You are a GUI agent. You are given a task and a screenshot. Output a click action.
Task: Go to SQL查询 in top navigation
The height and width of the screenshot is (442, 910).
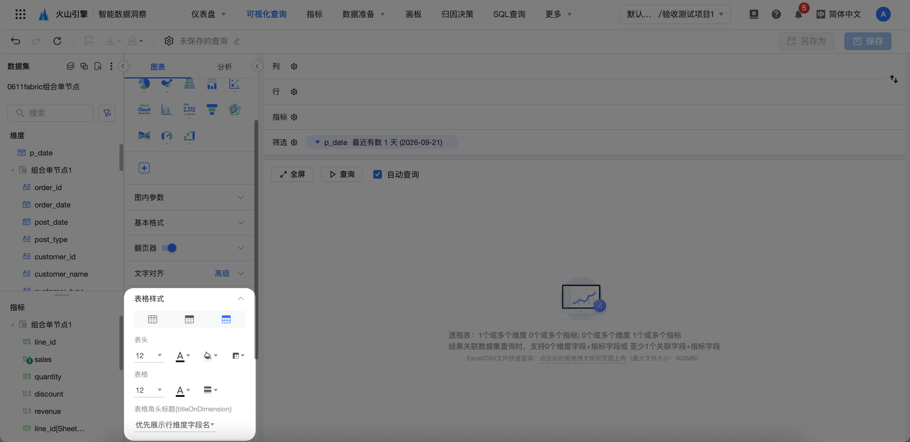click(509, 14)
